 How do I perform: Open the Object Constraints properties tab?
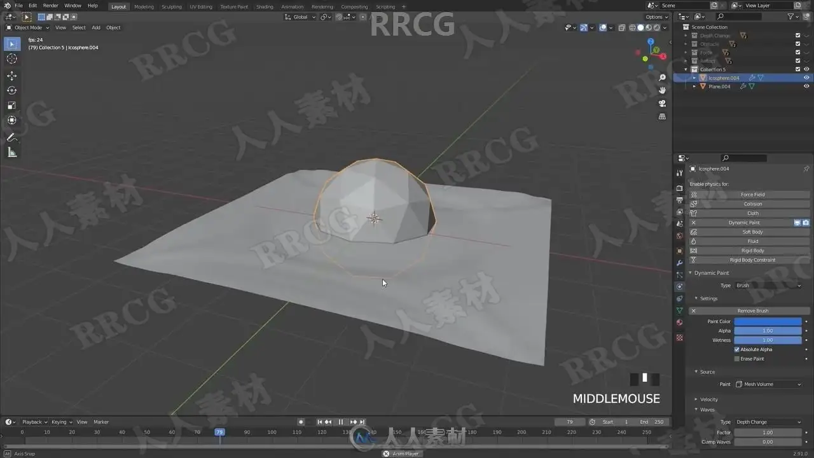679,298
